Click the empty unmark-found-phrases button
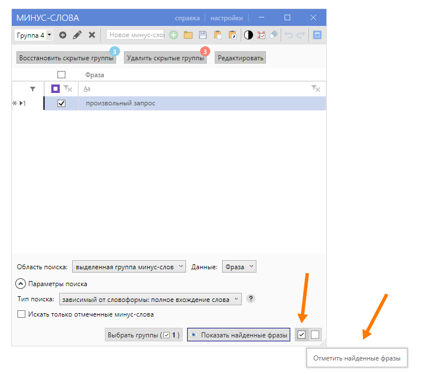 (315, 335)
